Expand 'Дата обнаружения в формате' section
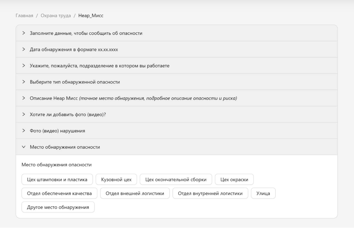 pos(74,49)
